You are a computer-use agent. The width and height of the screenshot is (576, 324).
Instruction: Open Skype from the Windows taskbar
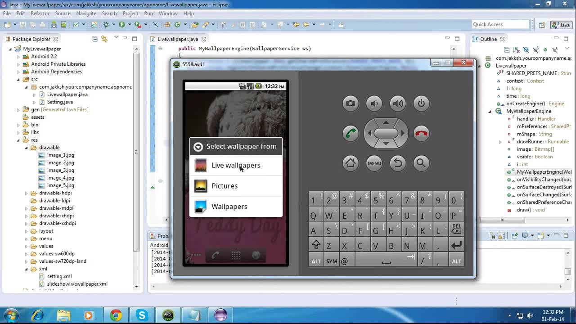[x=142, y=315]
